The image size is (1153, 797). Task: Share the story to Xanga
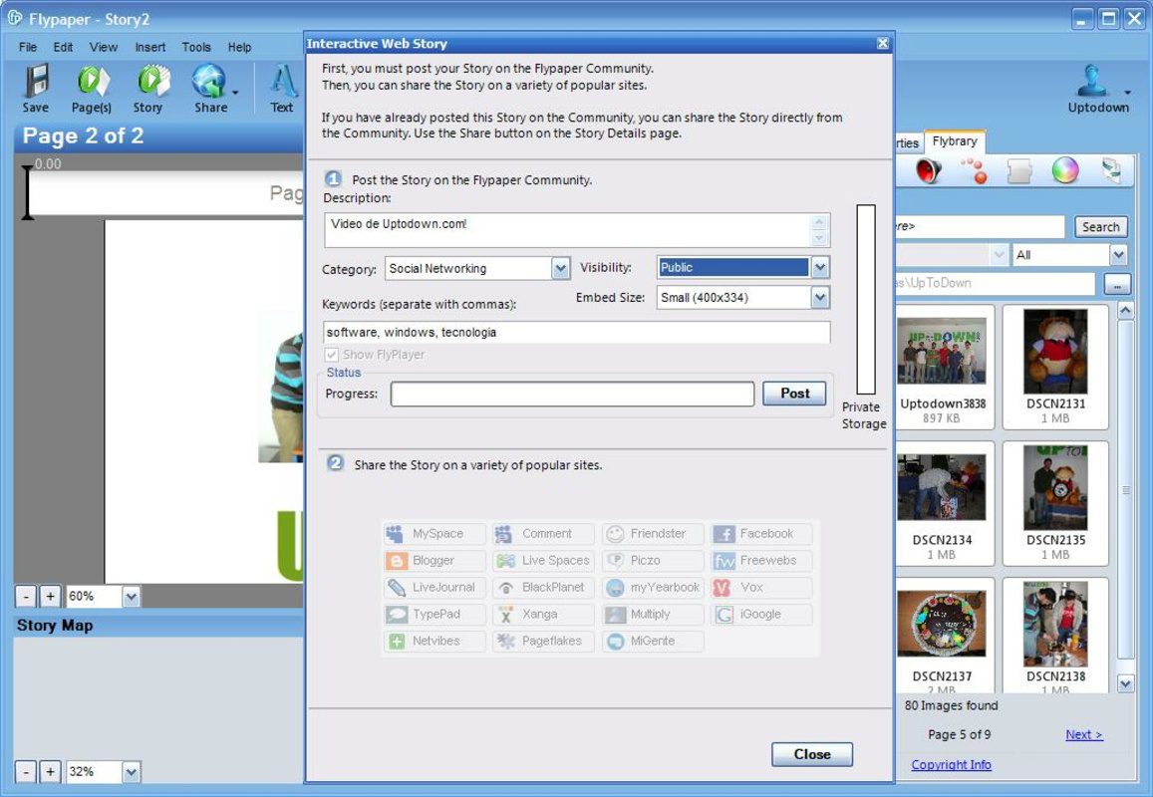[x=543, y=614]
